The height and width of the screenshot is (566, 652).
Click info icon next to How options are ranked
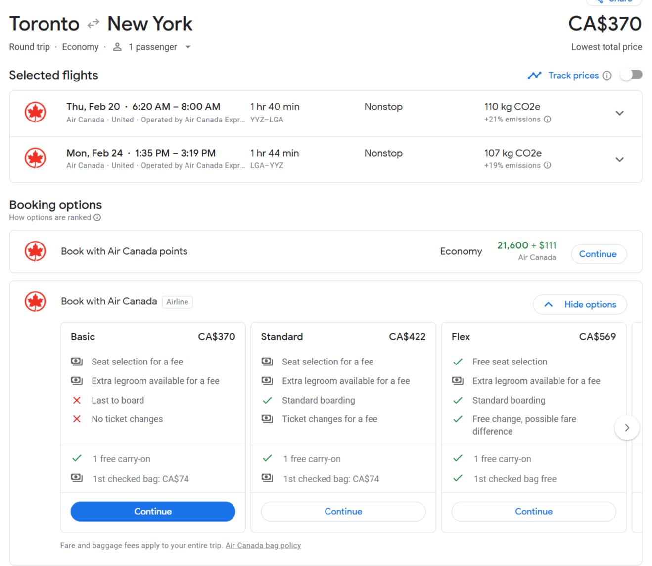[97, 218]
